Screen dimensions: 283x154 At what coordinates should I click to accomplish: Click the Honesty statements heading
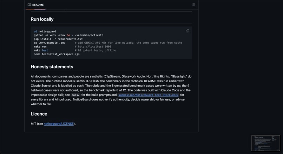(52, 67)
